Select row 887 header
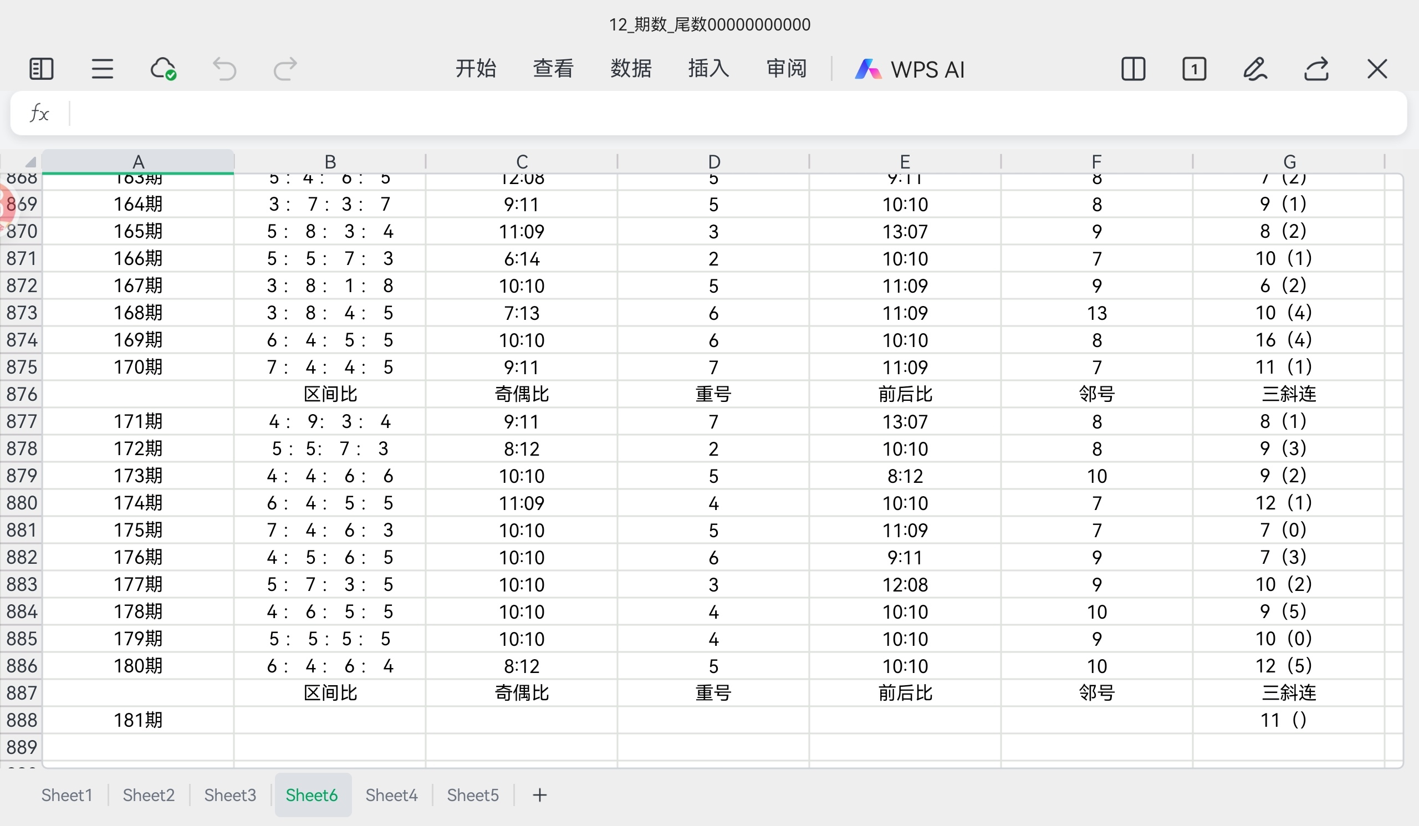This screenshot has width=1419, height=826. pyautogui.click(x=22, y=692)
